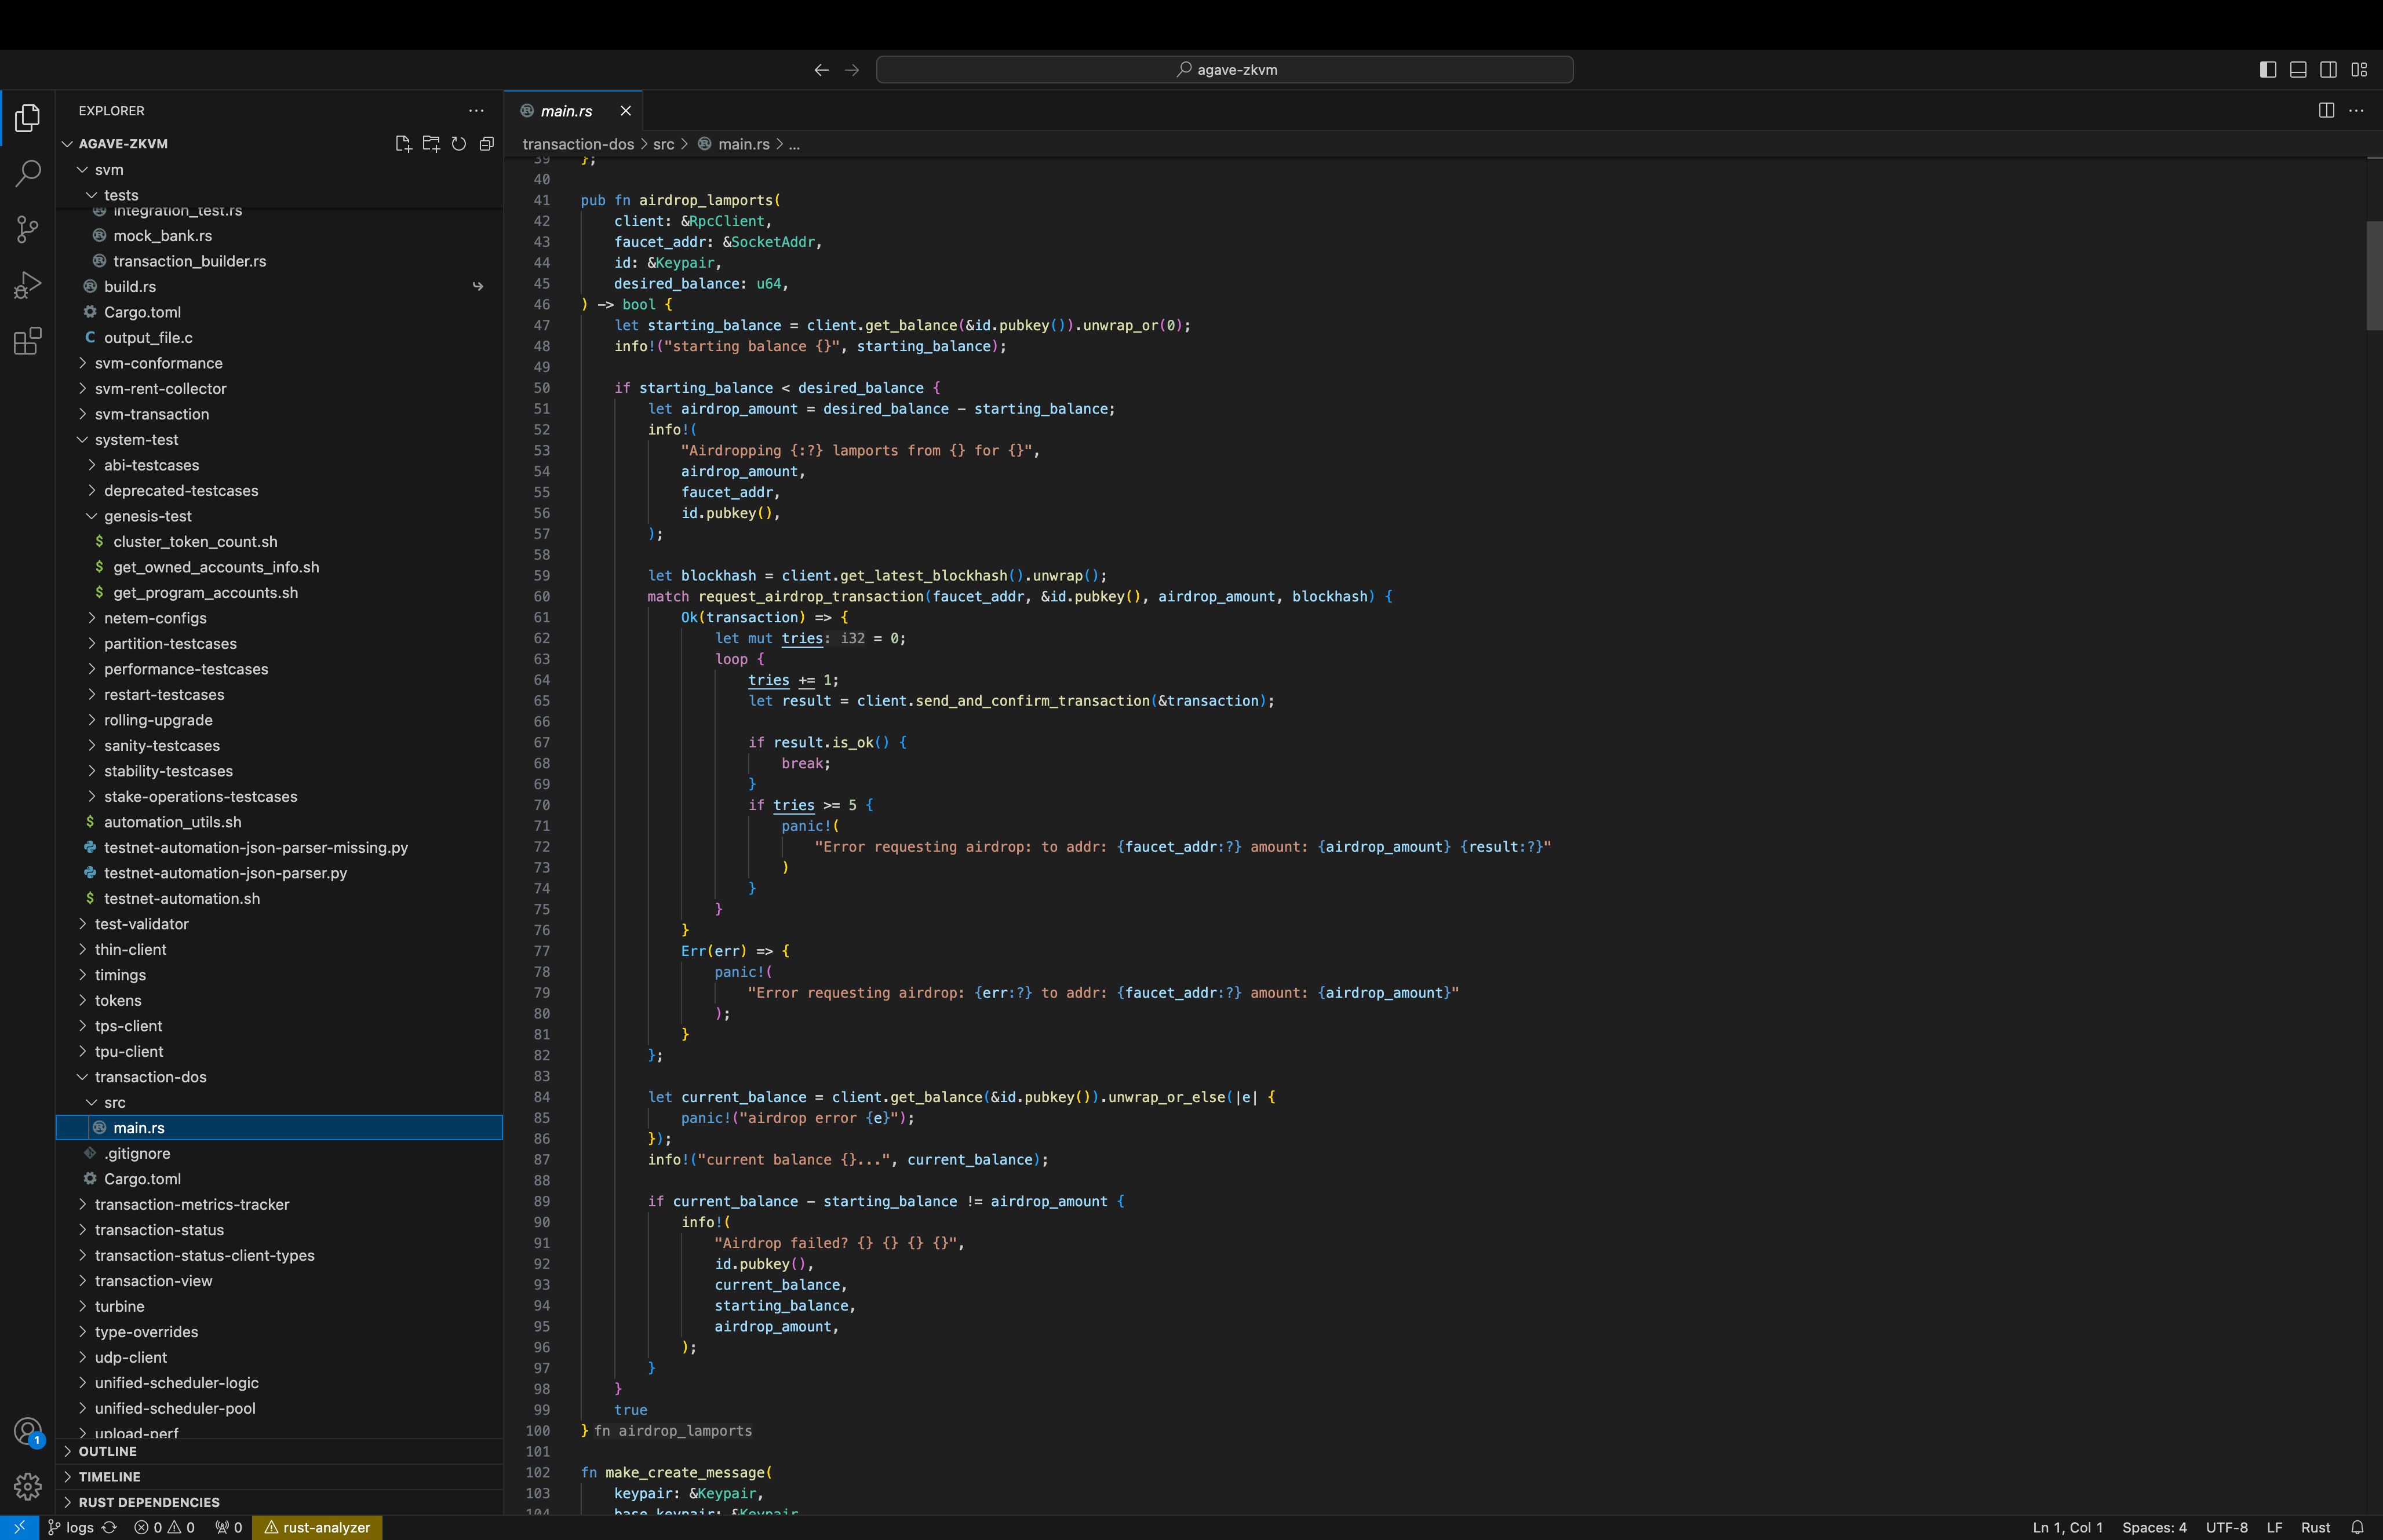Expand the turbine folder

coord(279,1306)
